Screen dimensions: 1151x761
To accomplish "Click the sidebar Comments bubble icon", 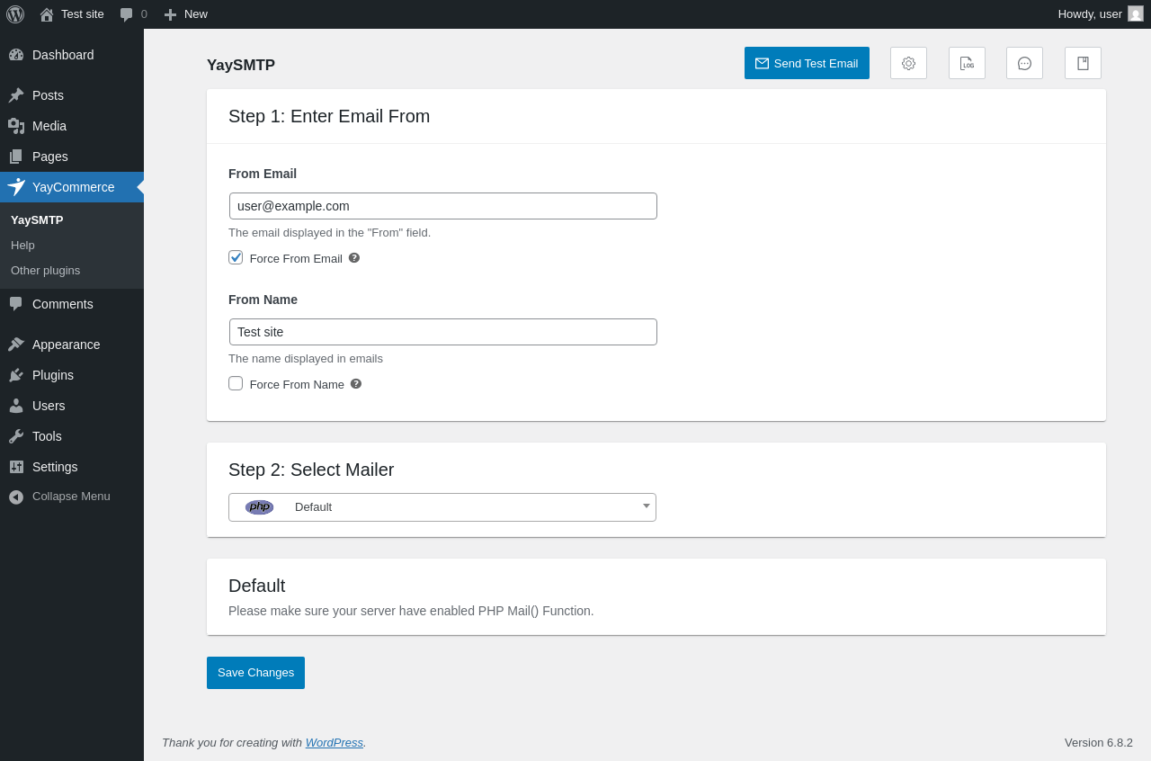I will (16, 304).
